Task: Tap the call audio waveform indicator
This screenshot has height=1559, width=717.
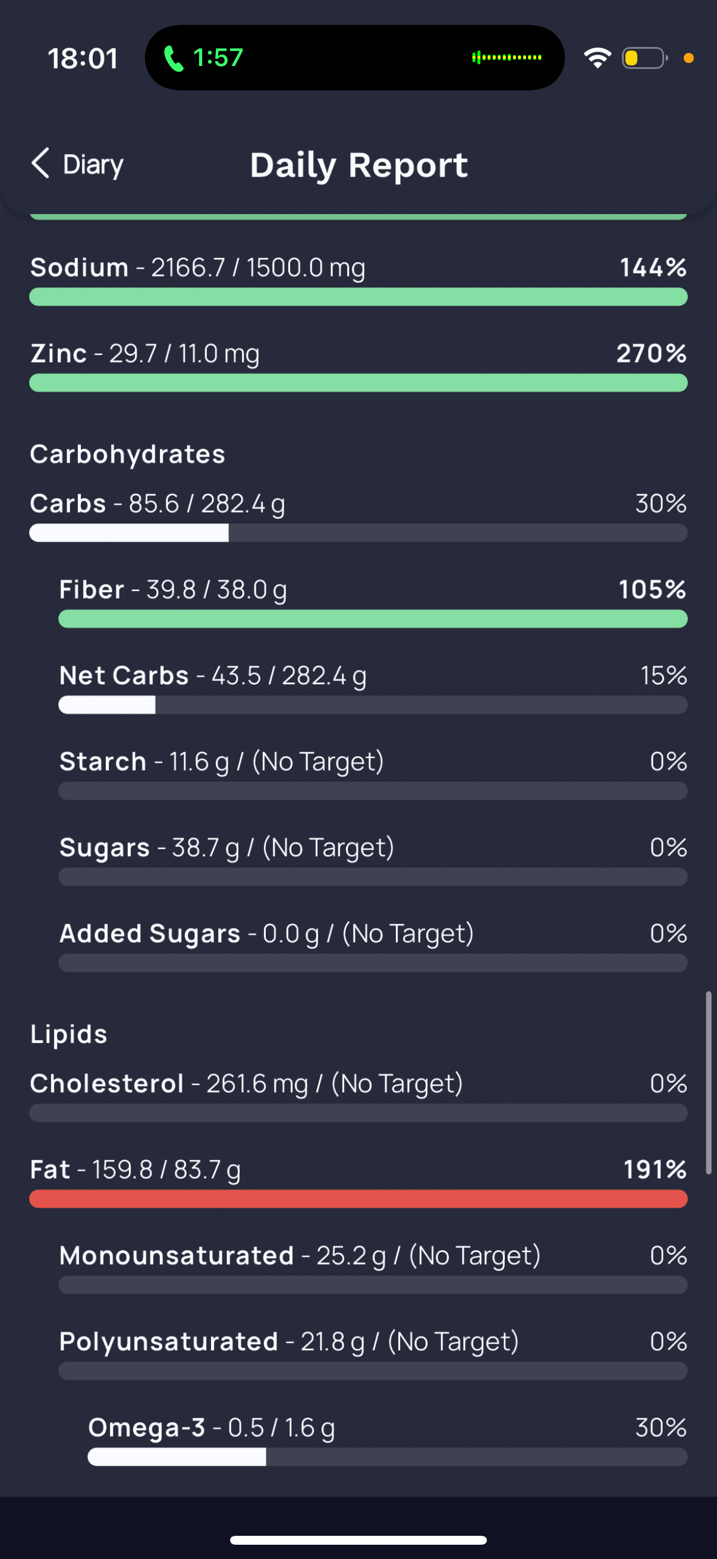Action: [507, 58]
